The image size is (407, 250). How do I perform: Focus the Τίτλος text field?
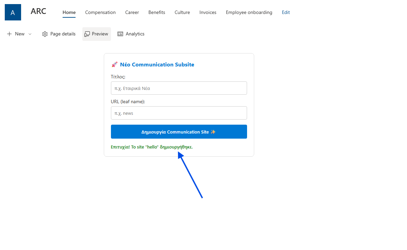coord(179,88)
